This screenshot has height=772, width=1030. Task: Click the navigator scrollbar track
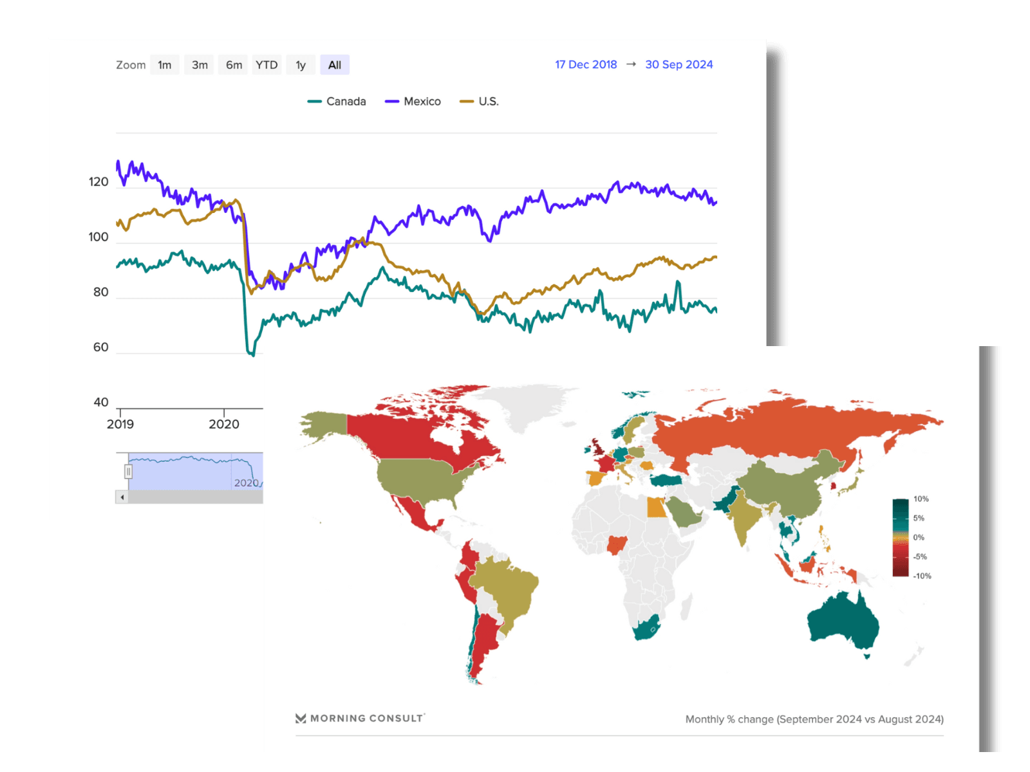tap(196, 497)
